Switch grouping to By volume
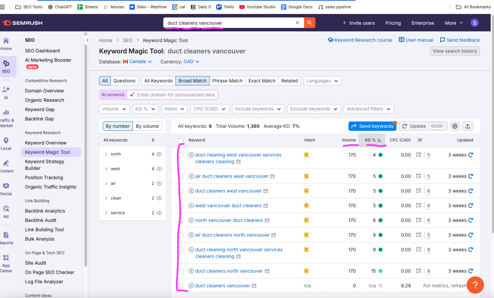Image resolution: width=494 pixels, height=298 pixels. click(x=147, y=126)
